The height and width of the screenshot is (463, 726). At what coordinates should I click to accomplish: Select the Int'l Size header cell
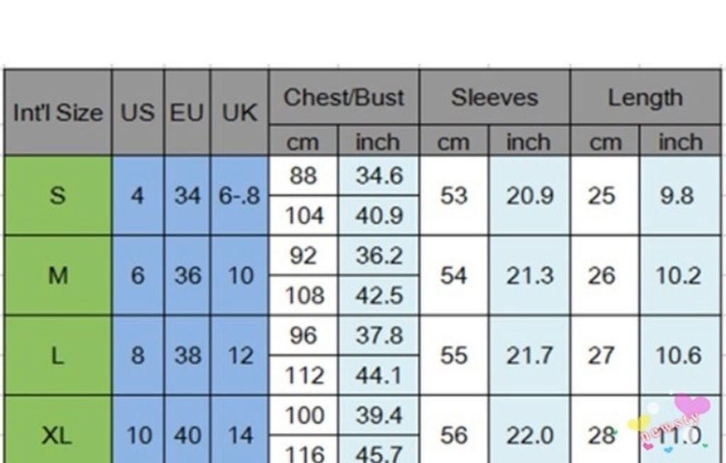(x=57, y=113)
